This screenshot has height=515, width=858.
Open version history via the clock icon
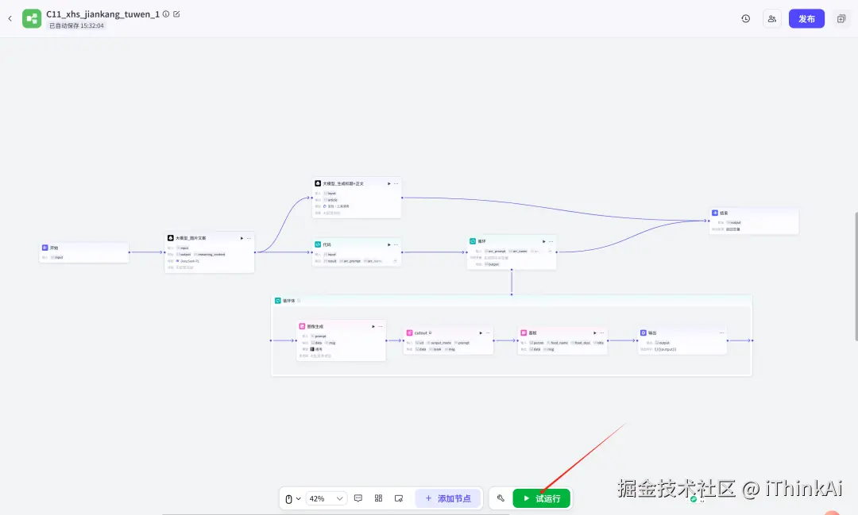click(745, 17)
